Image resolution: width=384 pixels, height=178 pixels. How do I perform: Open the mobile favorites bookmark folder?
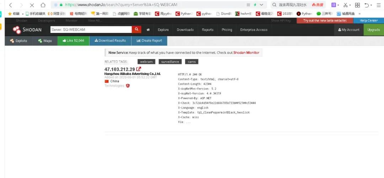point(36,14)
